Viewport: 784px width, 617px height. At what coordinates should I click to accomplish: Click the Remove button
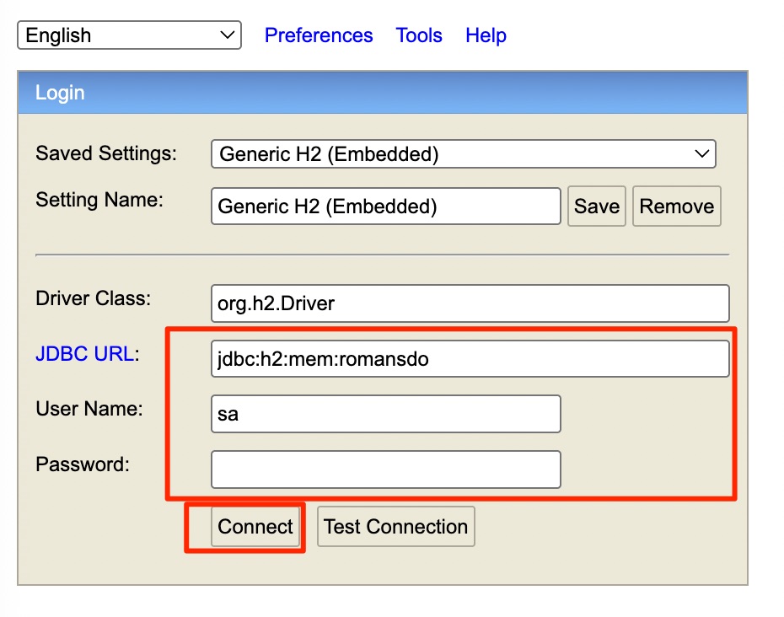tap(676, 207)
